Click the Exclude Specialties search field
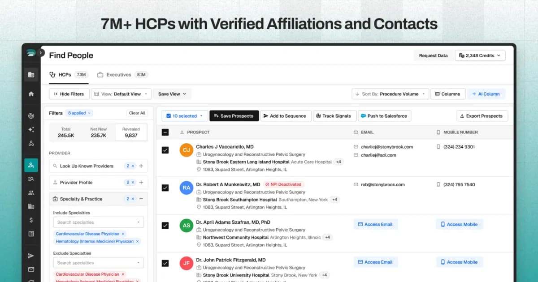538x282 pixels. tap(99, 263)
